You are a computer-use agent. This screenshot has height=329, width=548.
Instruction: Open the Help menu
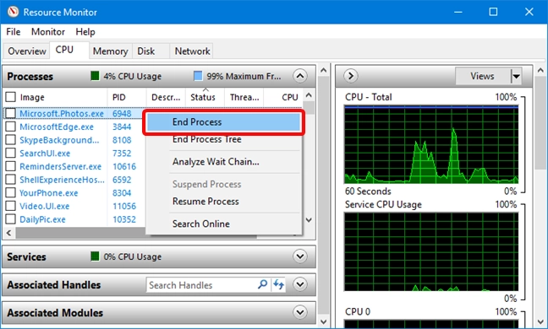tap(85, 32)
